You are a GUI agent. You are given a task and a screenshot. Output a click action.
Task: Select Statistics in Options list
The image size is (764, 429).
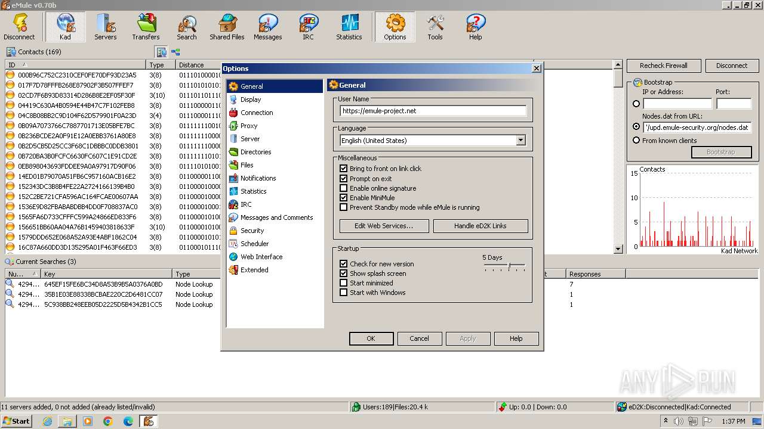pos(254,191)
